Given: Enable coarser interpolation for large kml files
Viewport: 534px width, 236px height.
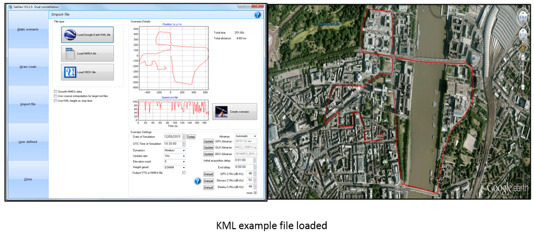Looking at the screenshot, I should pyautogui.click(x=55, y=96).
